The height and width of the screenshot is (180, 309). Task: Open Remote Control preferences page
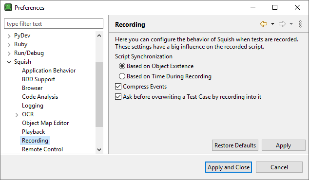point(42,149)
